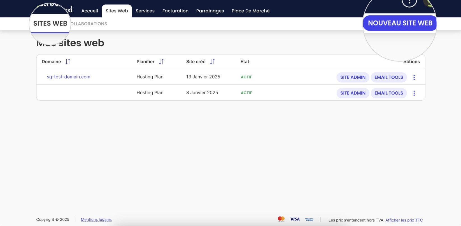Image resolution: width=461 pixels, height=226 pixels.
Task: Open the help question mark icon
Action: [x=409, y=3]
